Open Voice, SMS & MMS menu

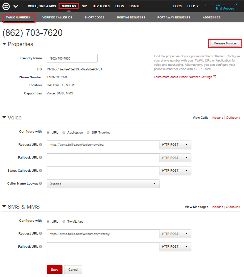(x=42, y=6)
